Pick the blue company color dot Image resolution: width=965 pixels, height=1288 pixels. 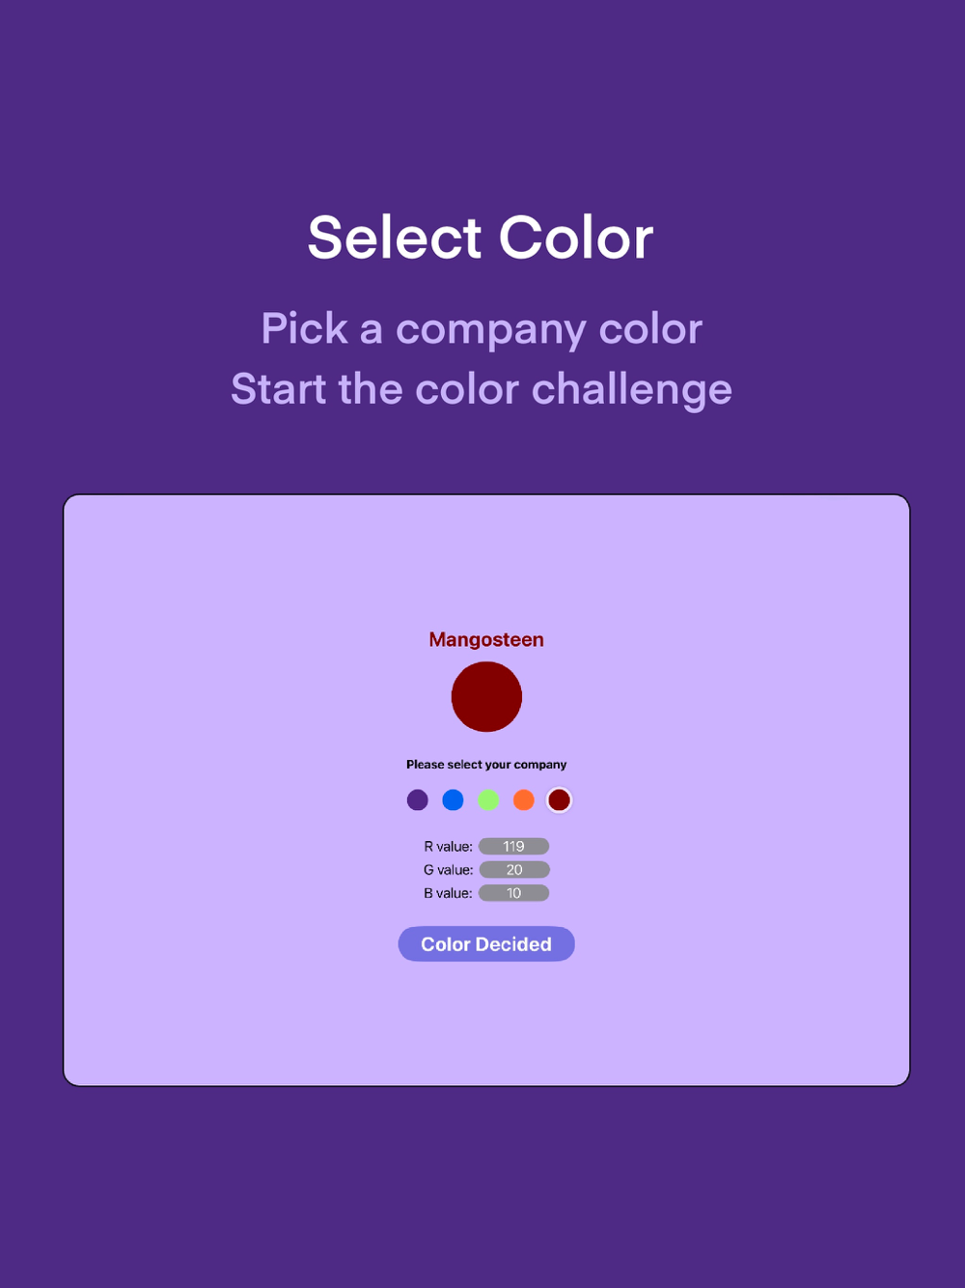pos(453,799)
